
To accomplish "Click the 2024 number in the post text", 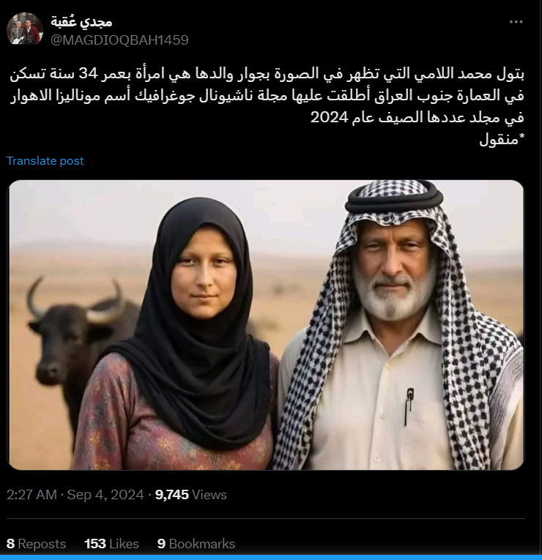I will point(329,117).
